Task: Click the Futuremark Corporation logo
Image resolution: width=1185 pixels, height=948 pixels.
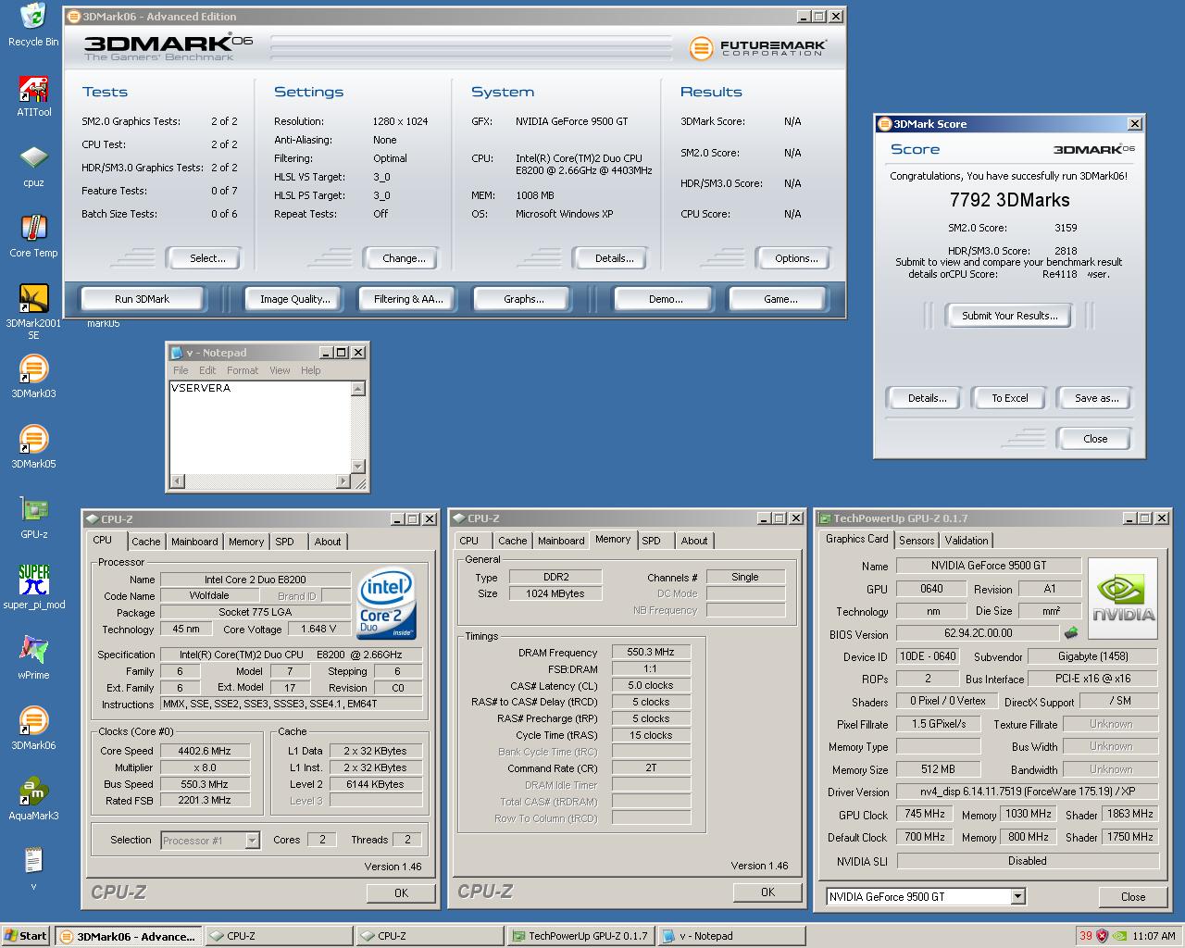Action: point(758,47)
